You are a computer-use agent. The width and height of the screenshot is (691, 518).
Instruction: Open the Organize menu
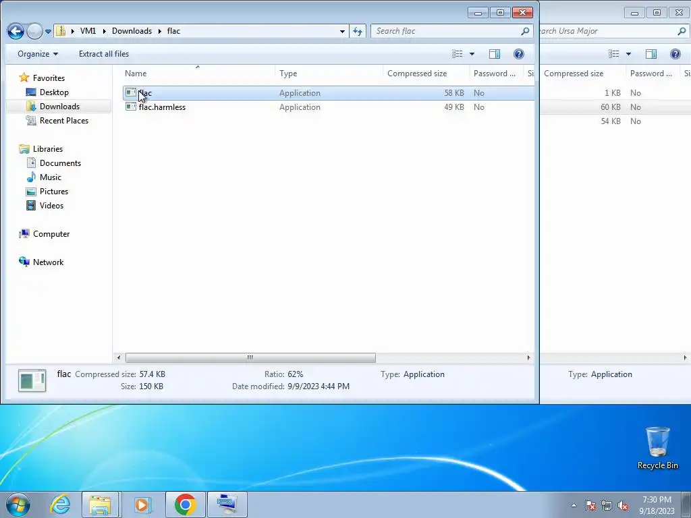point(38,54)
